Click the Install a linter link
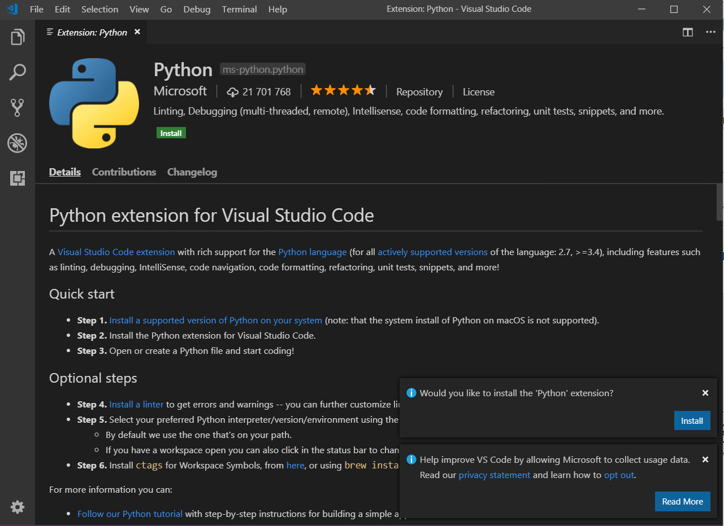The image size is (724, 526). [136, 404]
